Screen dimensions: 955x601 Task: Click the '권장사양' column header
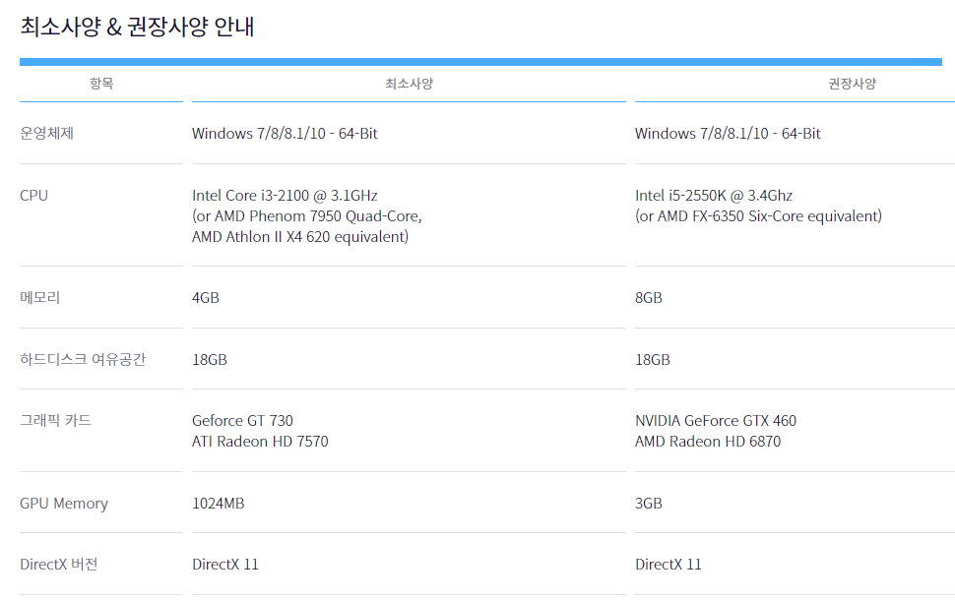[x=852, y=84]
